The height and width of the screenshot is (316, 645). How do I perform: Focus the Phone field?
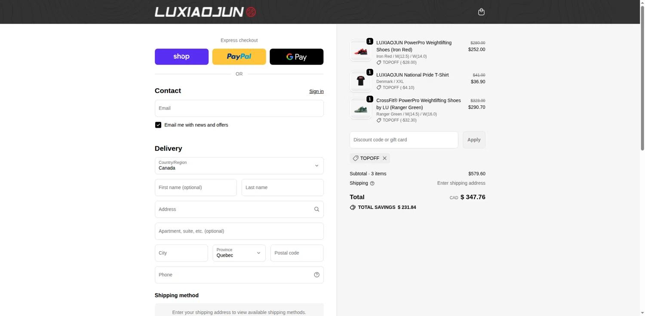pos(239,275)
